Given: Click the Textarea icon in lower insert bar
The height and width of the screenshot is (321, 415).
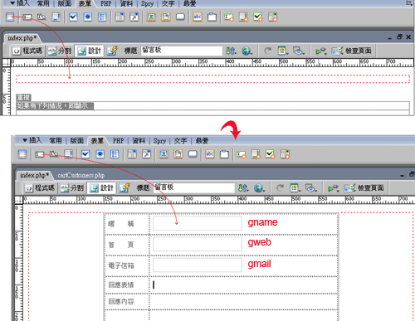Looking at the screenshot, I should (x=68, y=154).
